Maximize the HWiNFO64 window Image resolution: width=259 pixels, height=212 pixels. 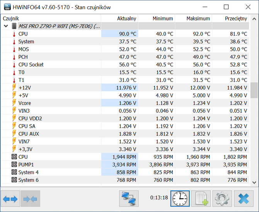[226, 7]
